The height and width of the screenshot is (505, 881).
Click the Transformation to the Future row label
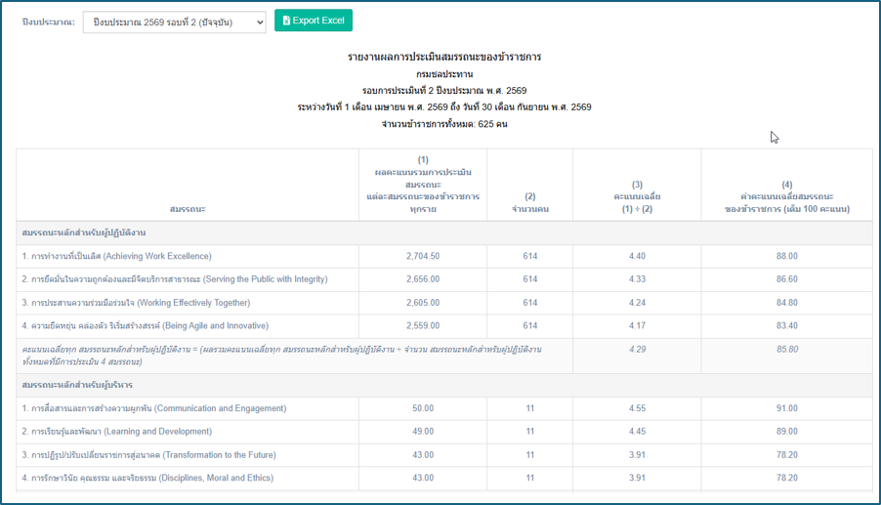coord(148,455)
